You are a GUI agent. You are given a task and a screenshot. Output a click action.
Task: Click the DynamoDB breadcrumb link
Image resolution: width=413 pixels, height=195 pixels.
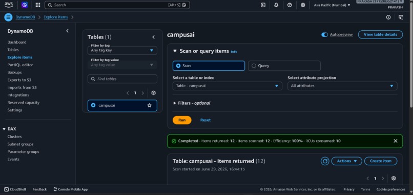coord(25,17)
